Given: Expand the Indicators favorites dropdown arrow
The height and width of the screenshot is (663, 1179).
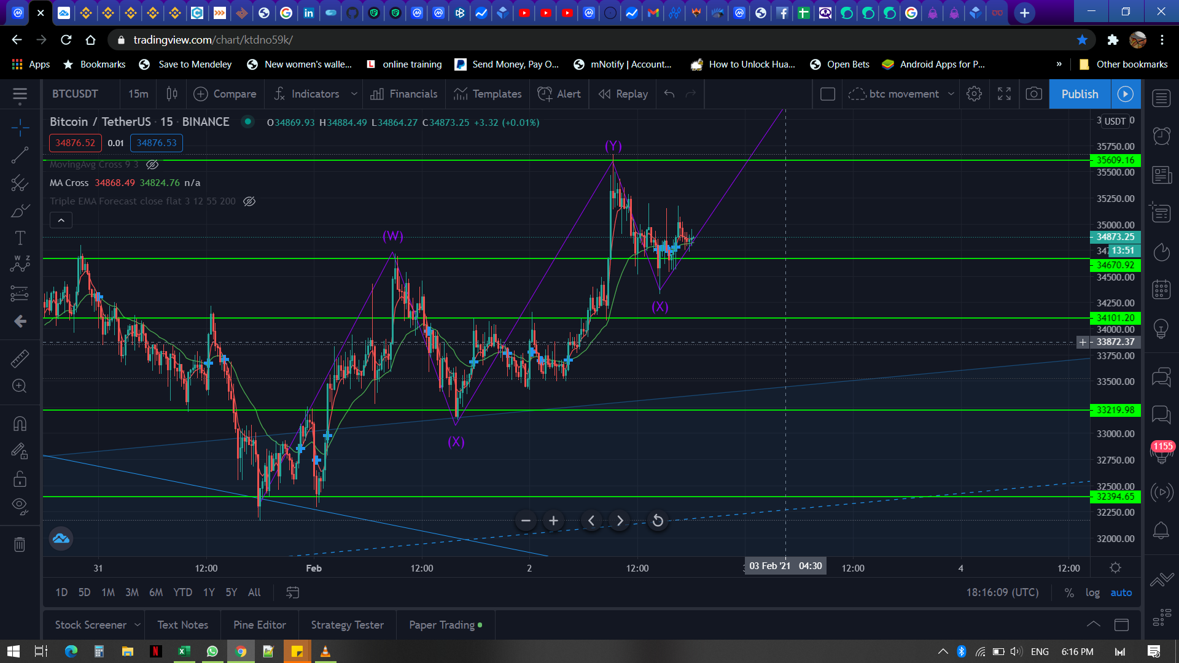Looking at the screenshot, I should [354, 94].
